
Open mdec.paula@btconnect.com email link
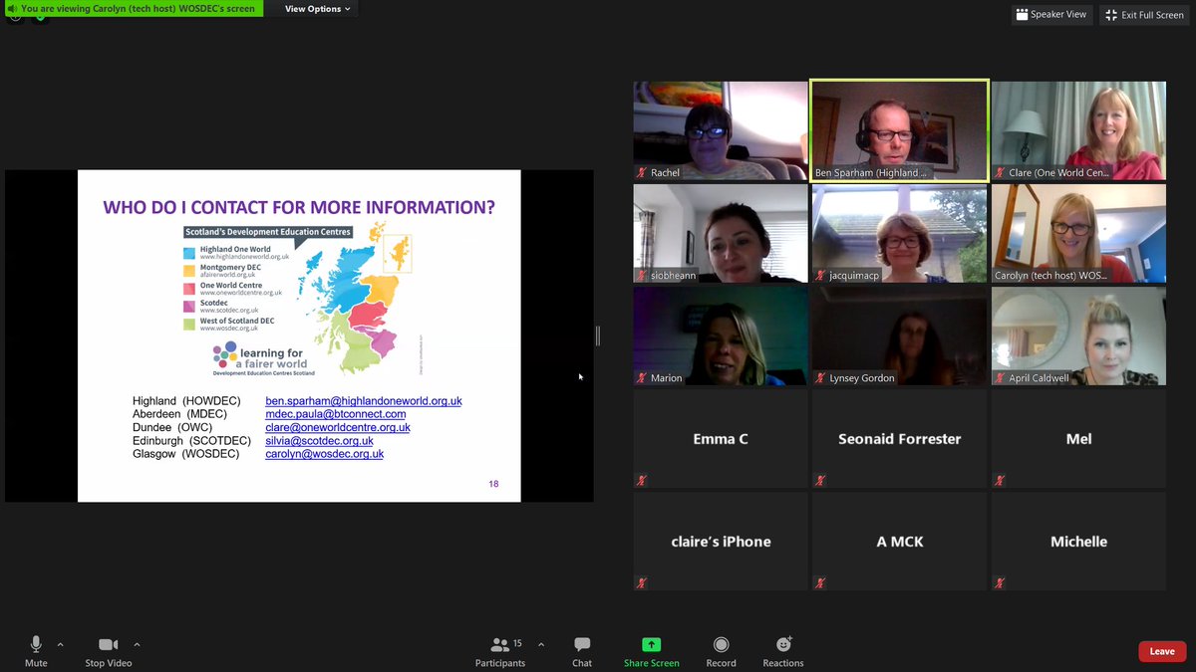(x=336, y=413)
